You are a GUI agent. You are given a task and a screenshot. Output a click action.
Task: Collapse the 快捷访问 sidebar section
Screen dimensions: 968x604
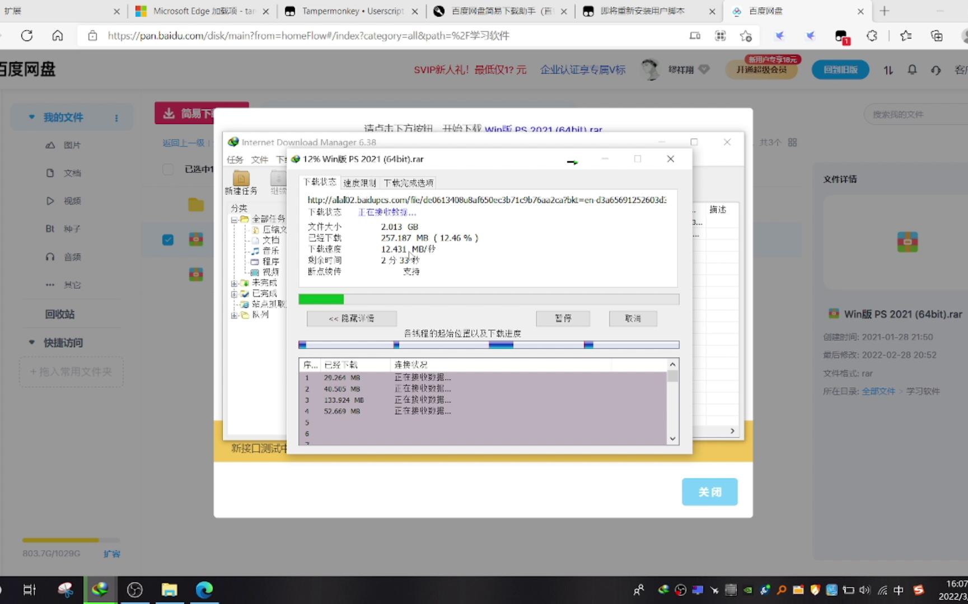tap(32, 342)
